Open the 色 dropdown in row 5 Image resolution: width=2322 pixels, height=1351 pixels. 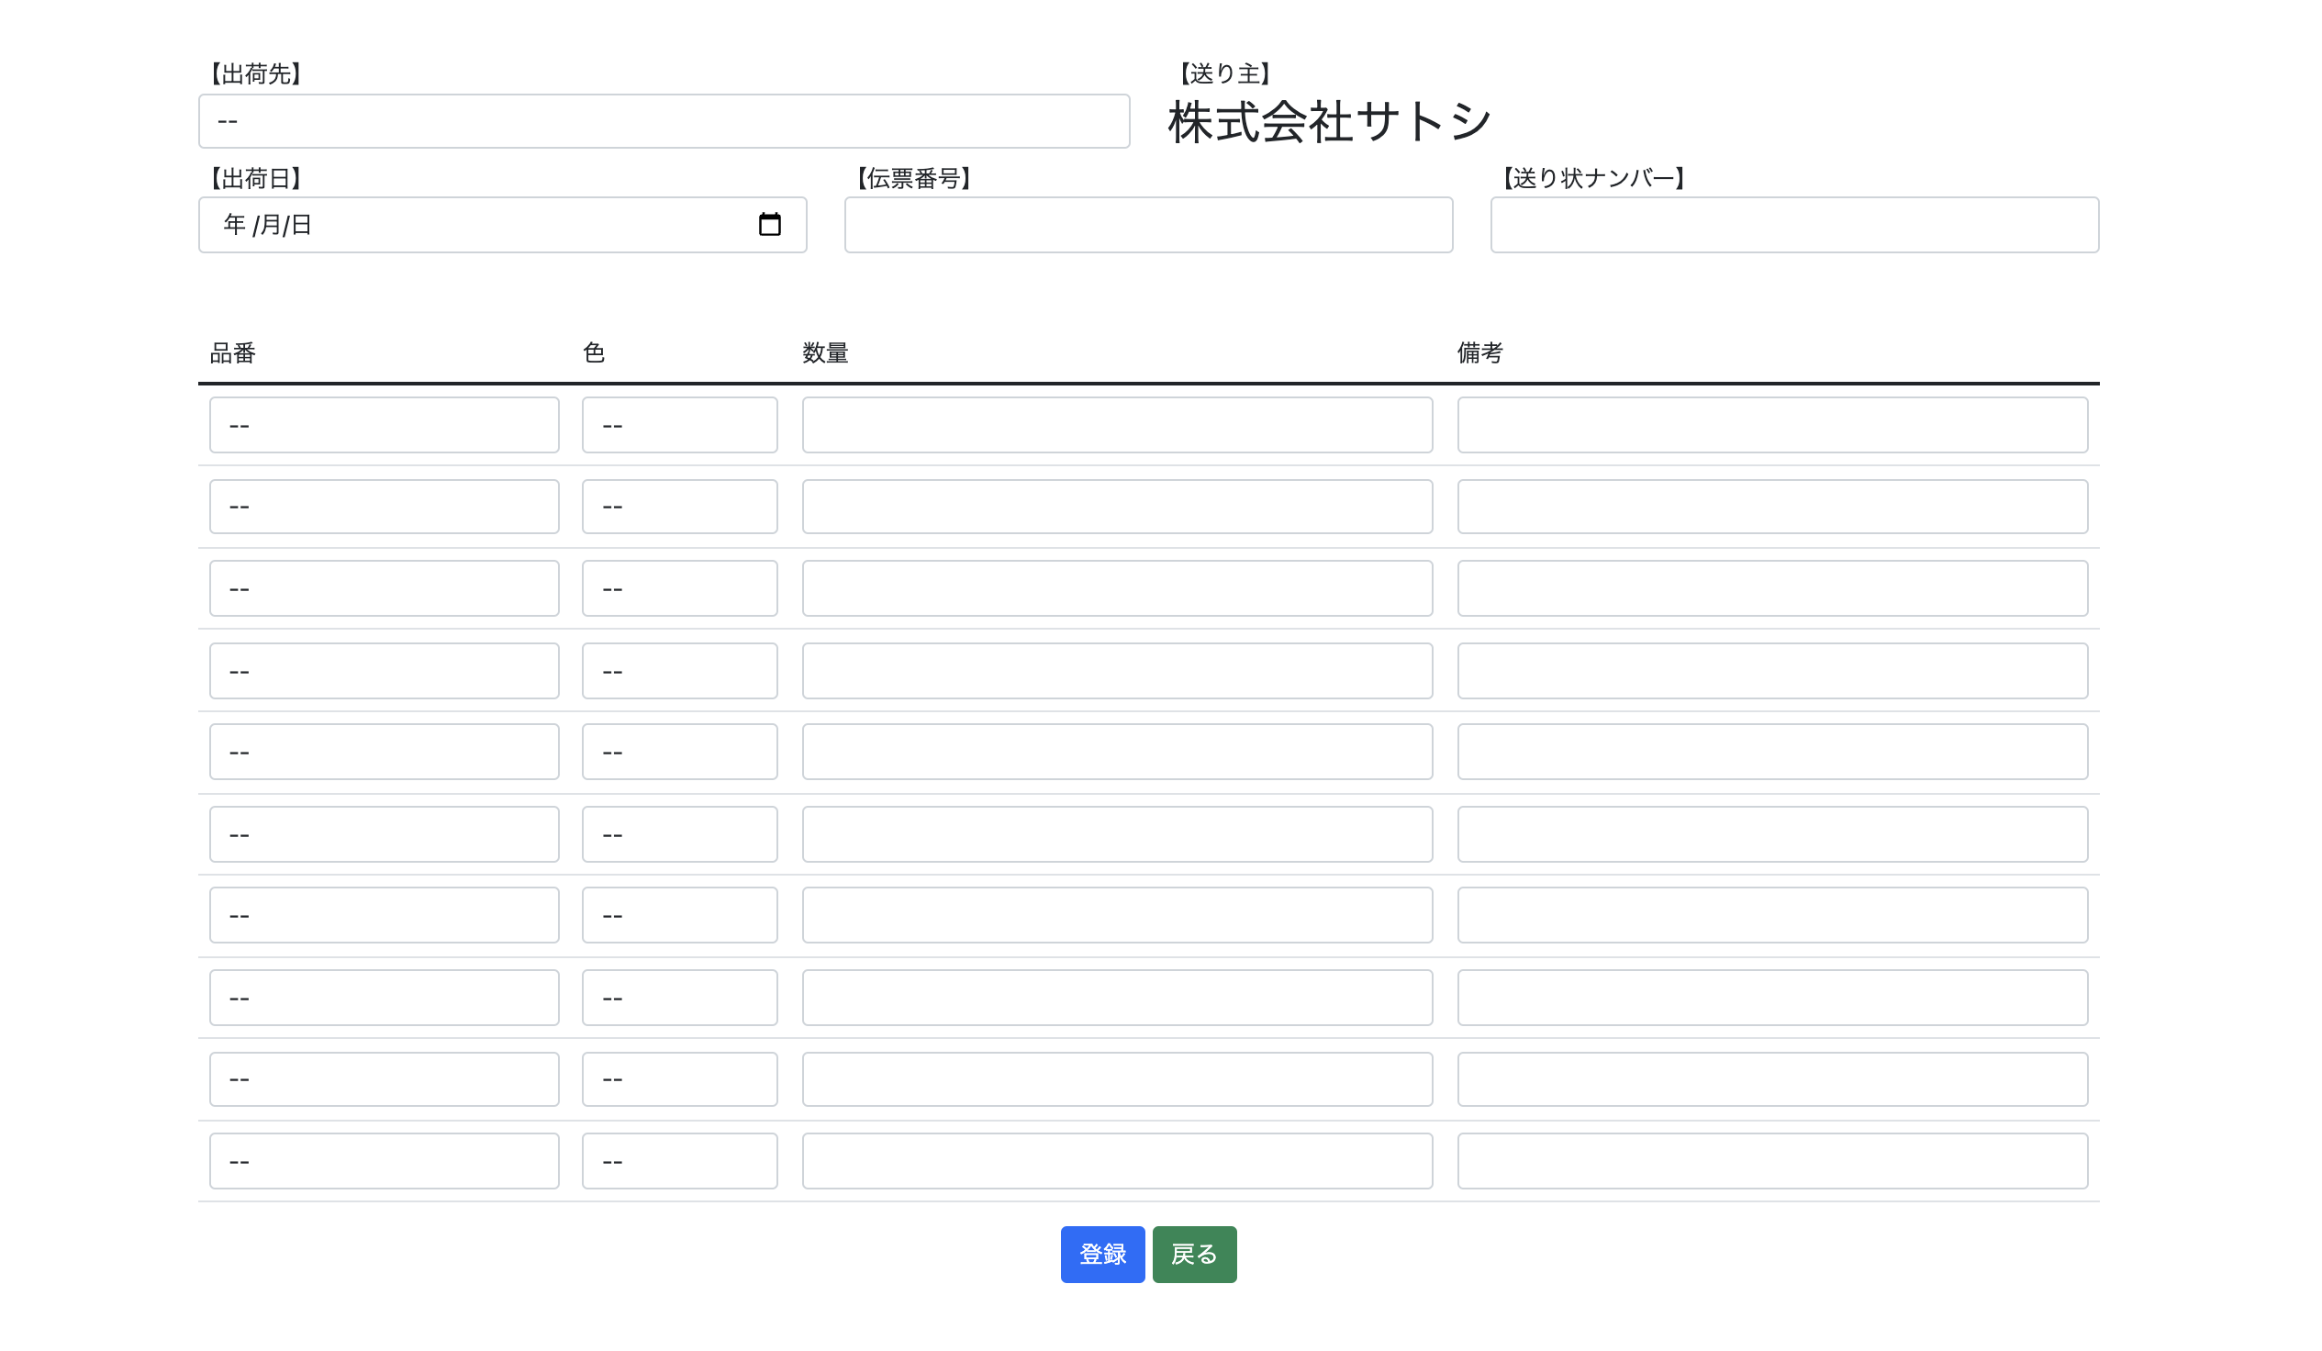(679, 752)
